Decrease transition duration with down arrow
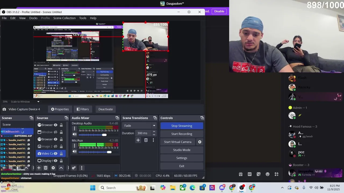This screenshot has width=344, height=193. point(154,135)
